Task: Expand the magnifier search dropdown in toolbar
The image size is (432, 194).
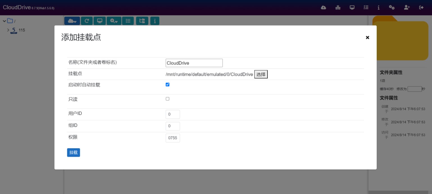Action: [114, 21]
